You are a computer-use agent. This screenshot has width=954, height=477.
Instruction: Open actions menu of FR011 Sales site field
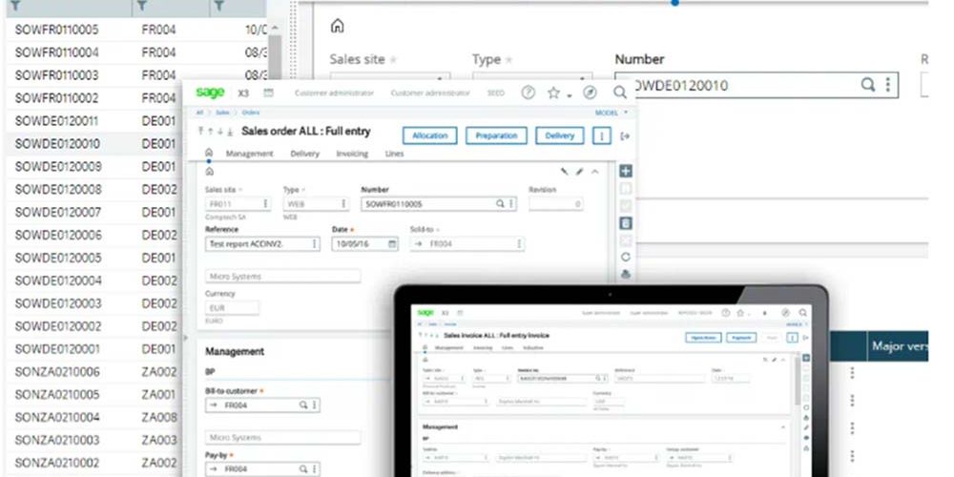[x=265, y=204]
